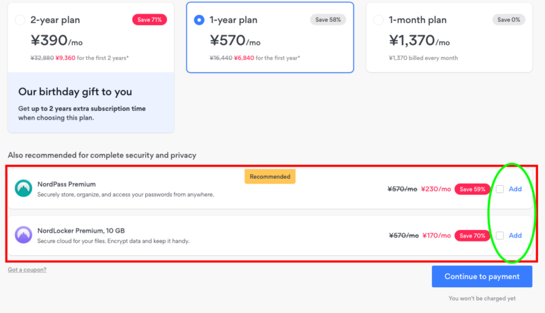Click the Save 58% badge
The image size is (545, 313).
[328, 20]
